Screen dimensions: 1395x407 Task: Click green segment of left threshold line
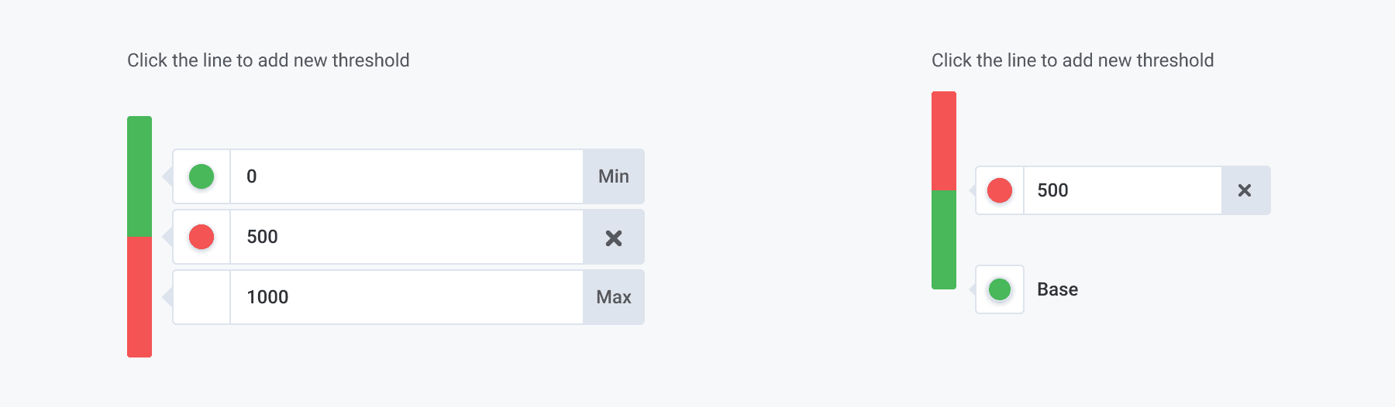coord(139,176)
